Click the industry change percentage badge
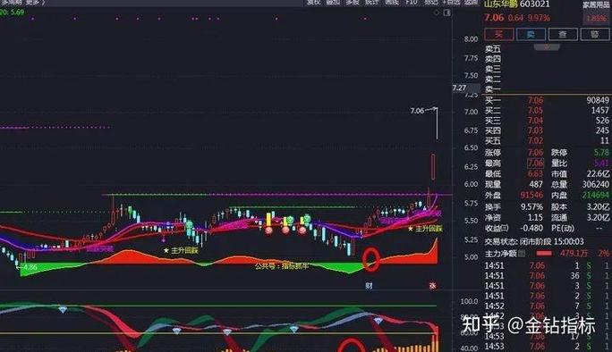Viewport: 612px width, 352px height. [x=596, y=19]
